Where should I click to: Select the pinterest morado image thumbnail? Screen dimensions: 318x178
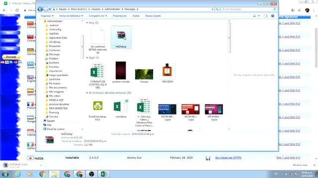[x=121, y=72]
